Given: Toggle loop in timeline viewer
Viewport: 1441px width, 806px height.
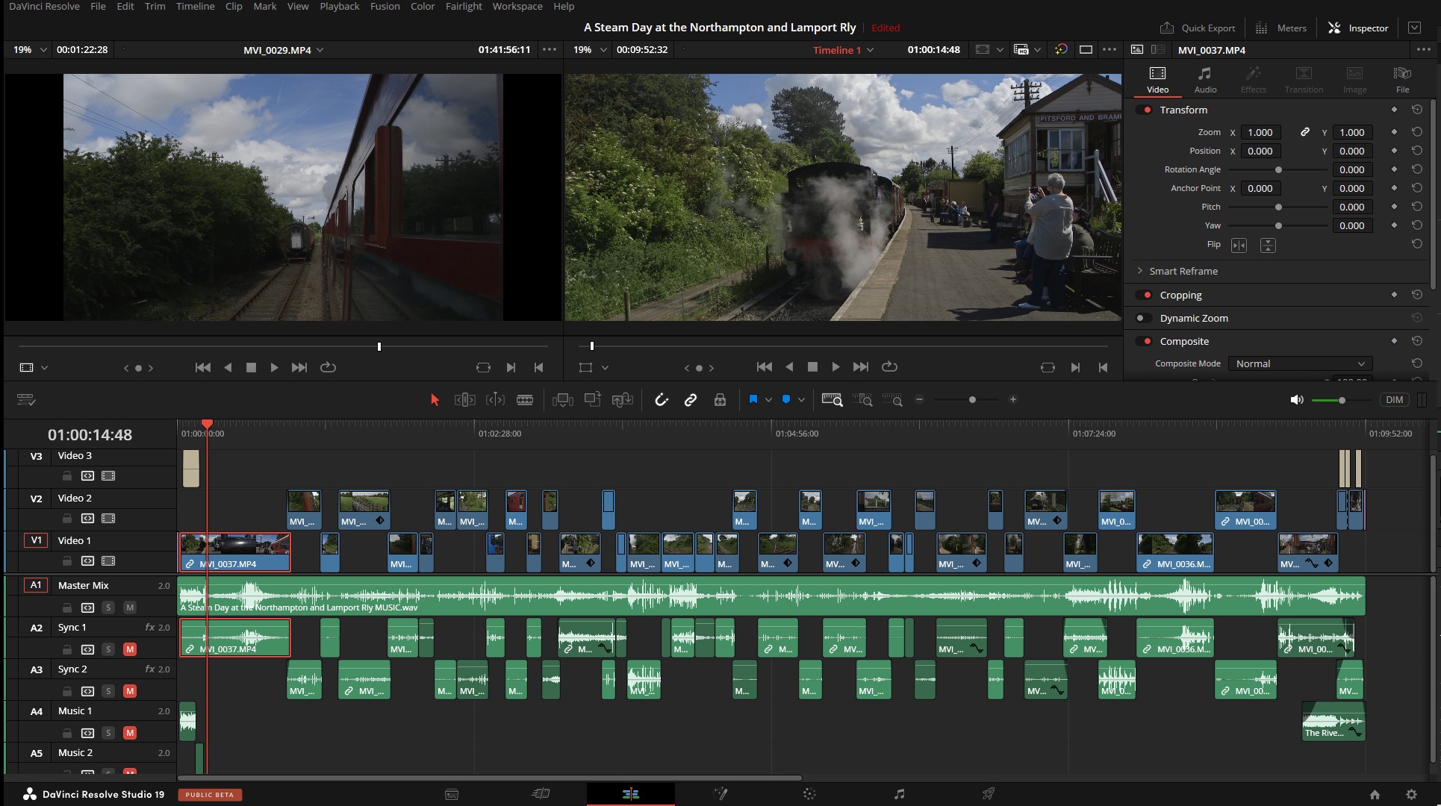Looking at the screenshot, I should (889, 367).
